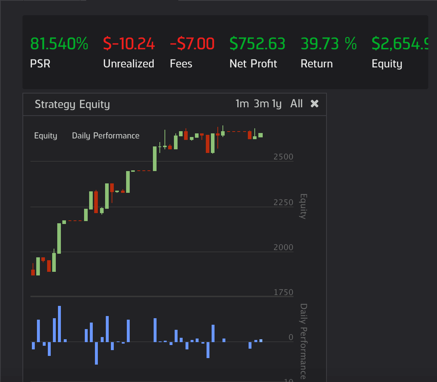Click the 2500 equity axis label
The image size is (437, 382).
[283, 157]
